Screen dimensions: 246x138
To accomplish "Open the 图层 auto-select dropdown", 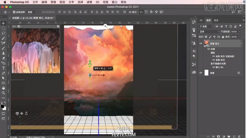I will coord(32,12).
